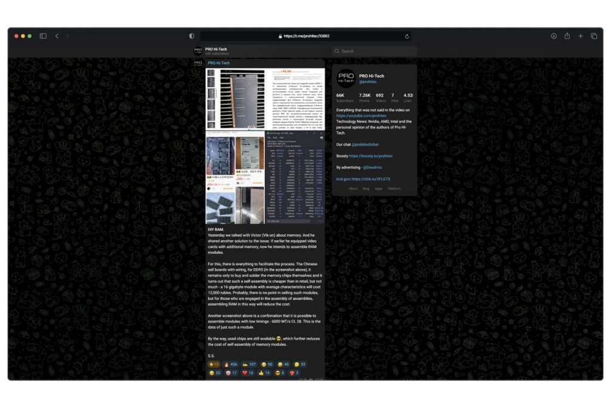Open a new tab with plus icon
Image resolution: width=611 pixels, height=408 pixels.
pyautogui.click(x=581, y=36)
